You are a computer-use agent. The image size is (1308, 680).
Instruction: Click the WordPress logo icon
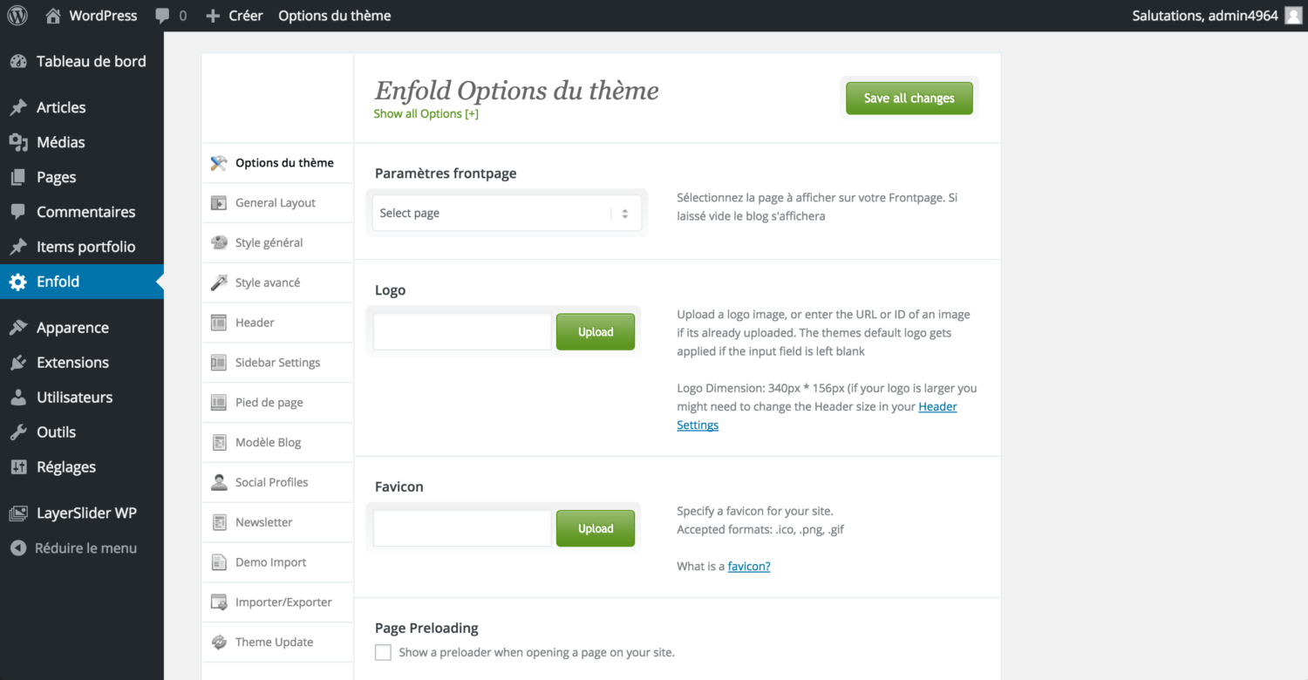(17, 16)
